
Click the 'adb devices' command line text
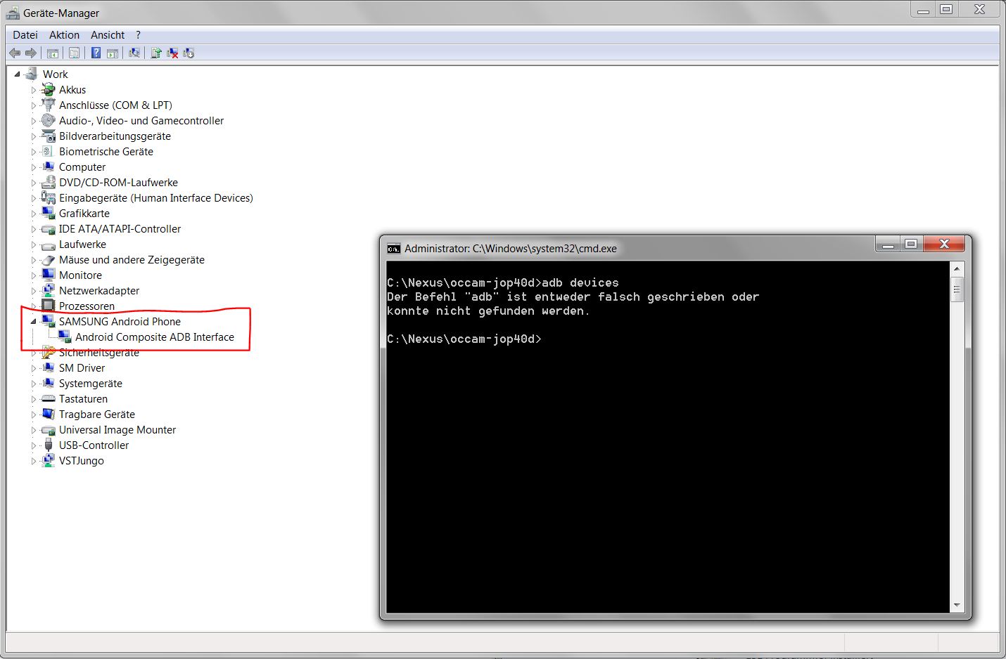pos(580,282)
